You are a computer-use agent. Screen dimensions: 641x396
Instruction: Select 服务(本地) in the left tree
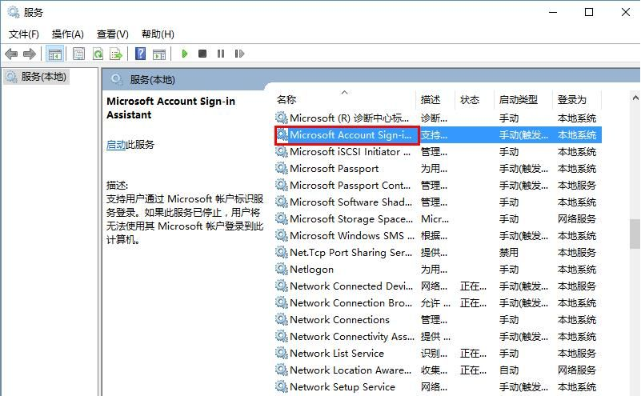click(x=43, y=77)
